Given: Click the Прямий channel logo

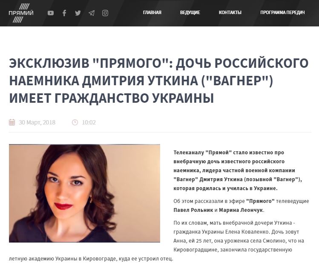Looking at the screenshot, I should 21,13.
